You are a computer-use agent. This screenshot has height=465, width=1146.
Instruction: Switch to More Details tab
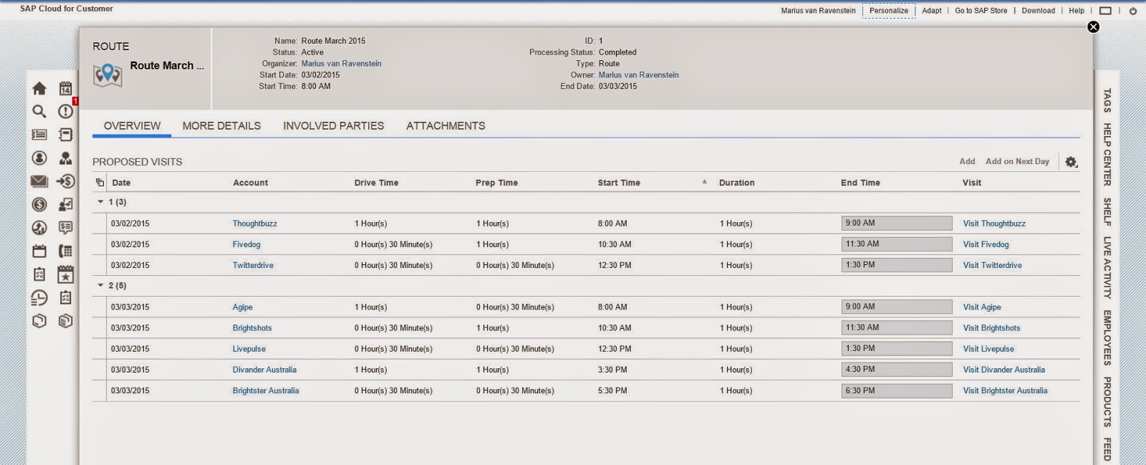(221, 125)
